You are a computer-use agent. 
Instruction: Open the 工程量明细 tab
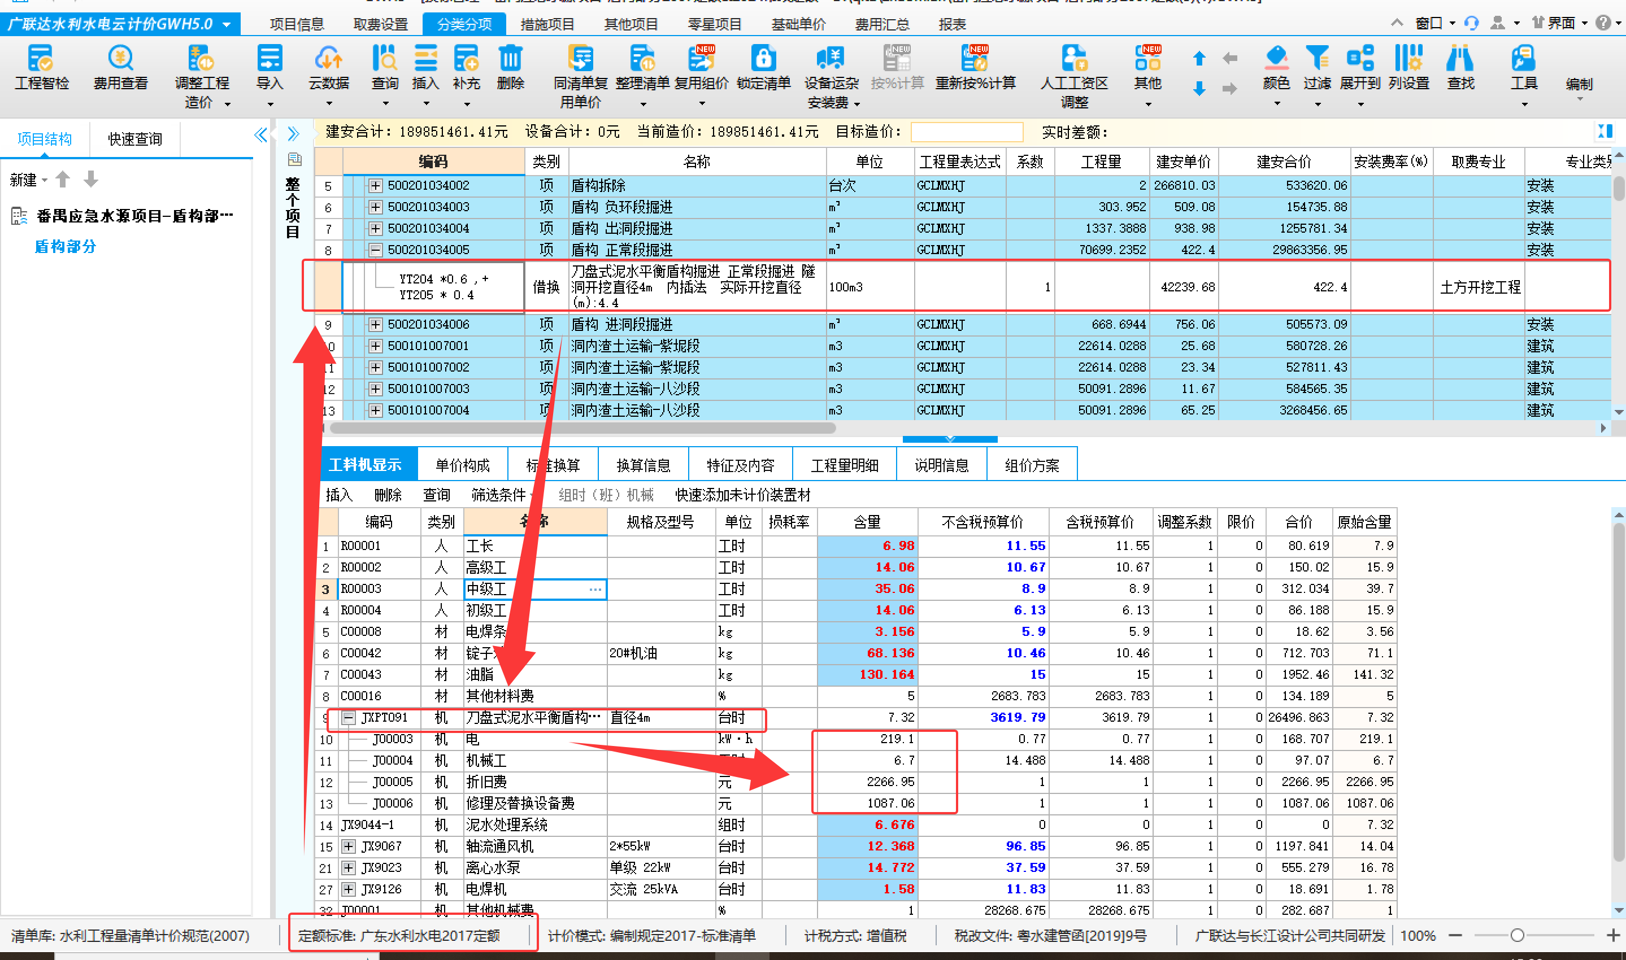click(845, 465)
